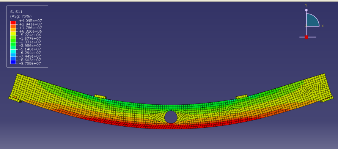Click the right loading pad on beam top
338x149 pixels.
click(x=241, y=97)
